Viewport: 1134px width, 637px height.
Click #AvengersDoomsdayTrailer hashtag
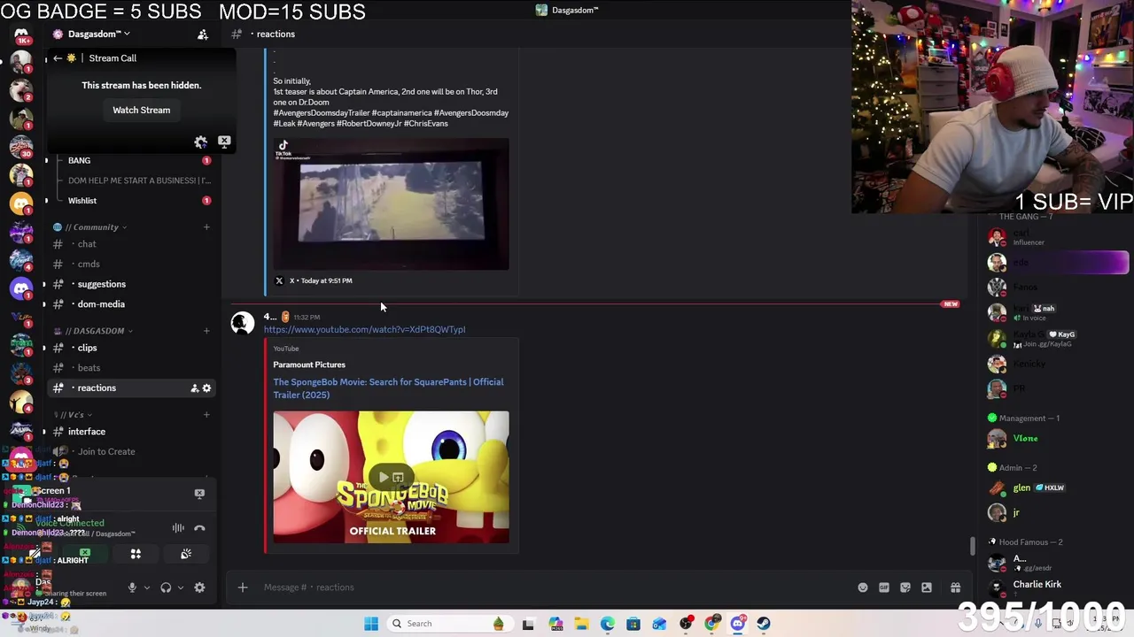(321, 113)
